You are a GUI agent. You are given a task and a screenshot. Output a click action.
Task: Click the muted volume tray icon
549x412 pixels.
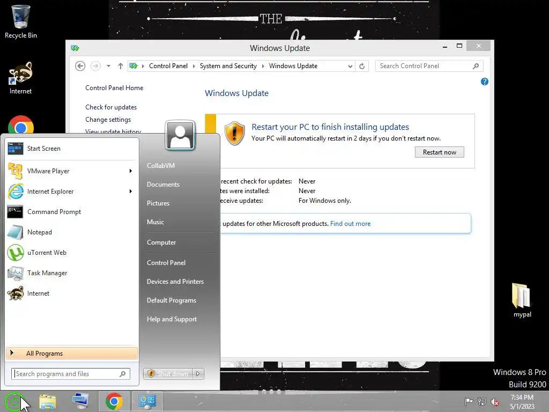tap(495, 402)
